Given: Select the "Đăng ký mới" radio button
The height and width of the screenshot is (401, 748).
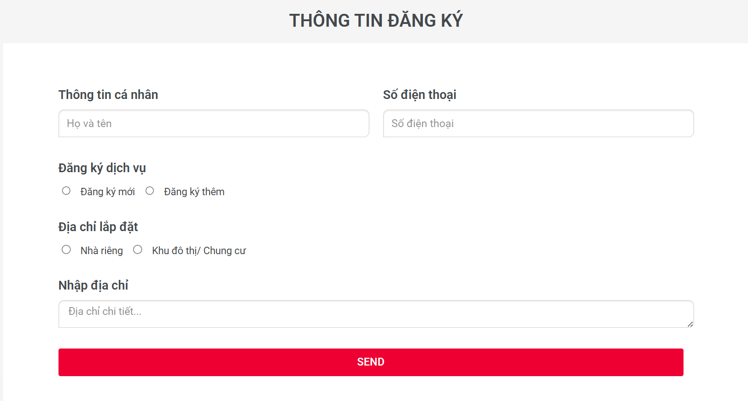Looking at the screenshot, I should [x=66, y=191].
